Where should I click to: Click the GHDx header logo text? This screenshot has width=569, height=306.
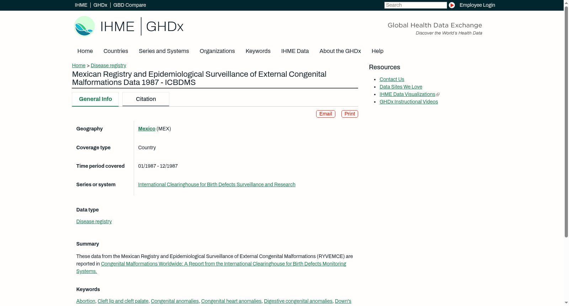tap(165, 27)
